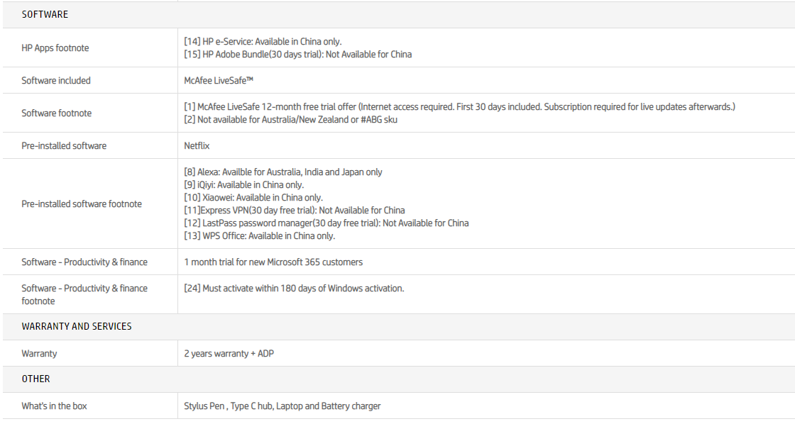
Task: Click the Alexa availability footnote
Action: tap(283, 172)
